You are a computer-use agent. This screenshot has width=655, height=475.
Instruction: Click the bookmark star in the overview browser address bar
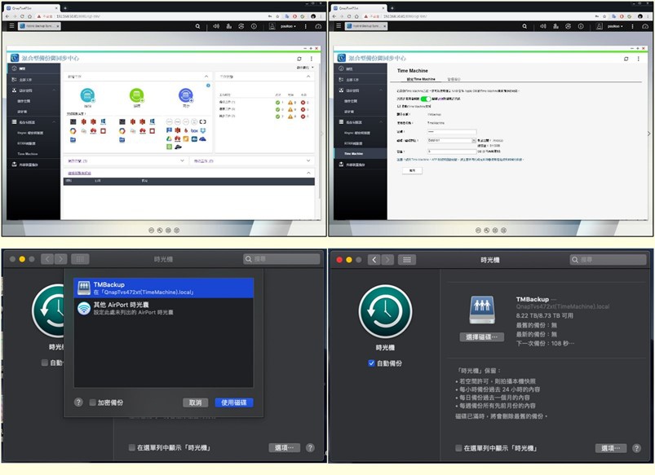tap(277, 16)
